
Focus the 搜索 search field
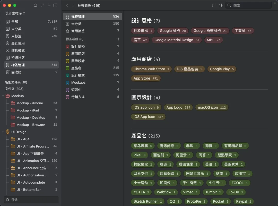pos(249,5)
